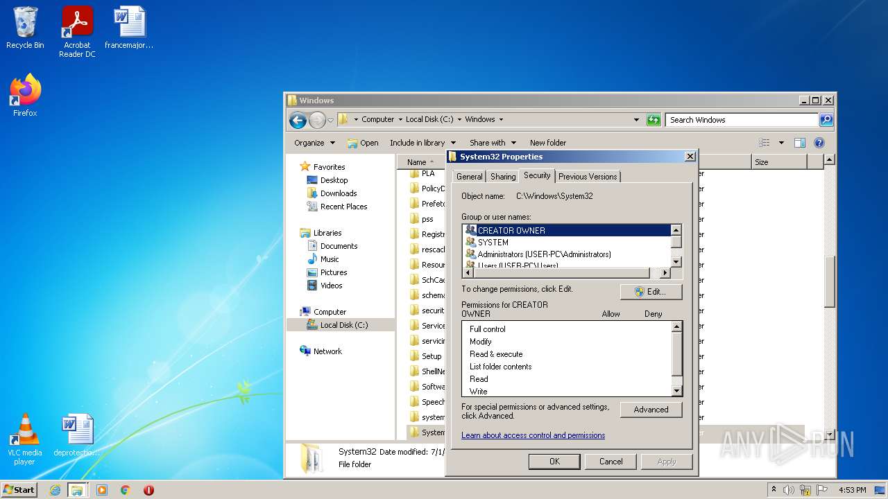Click the Windows Explorer taskbar button
Viewport: 888px width, 499px height.
[x=77, y=490]
